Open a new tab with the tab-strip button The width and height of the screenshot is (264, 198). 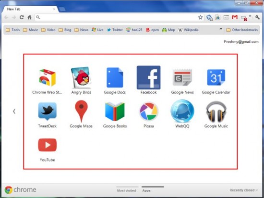pyautogui.click(x=62, y=9)
